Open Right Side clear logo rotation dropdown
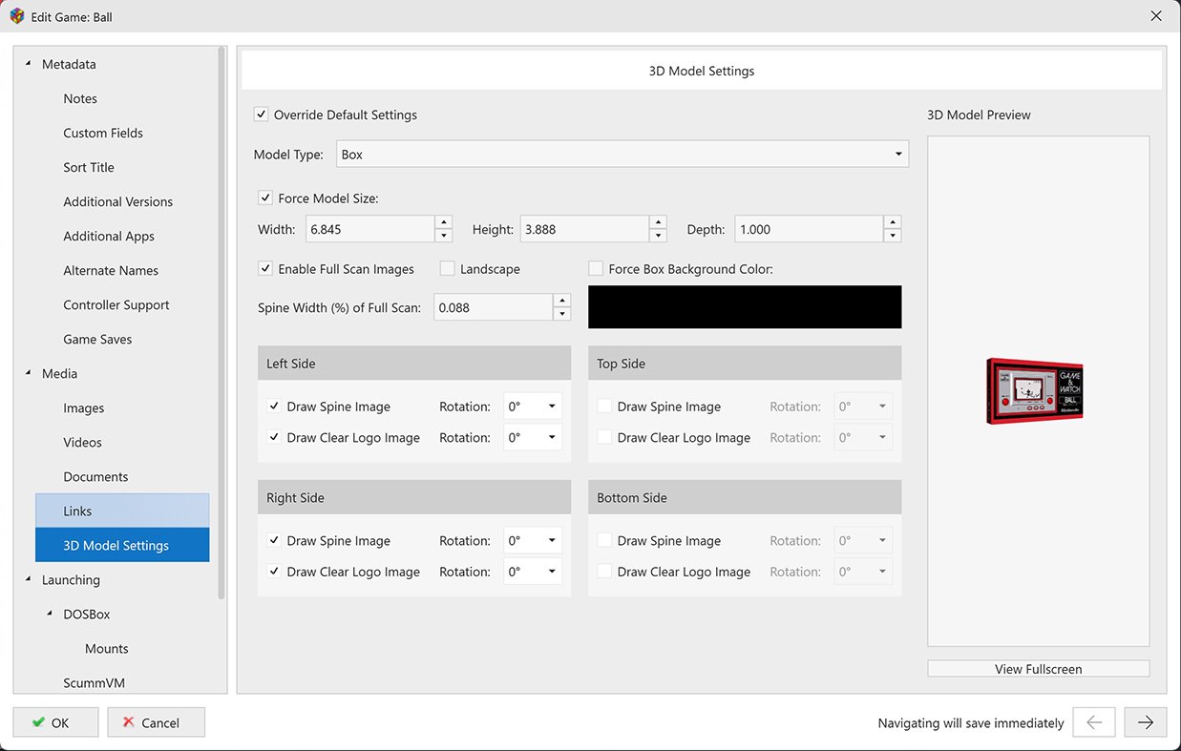This screenshot has height=751, width=1181. point(533,572)
